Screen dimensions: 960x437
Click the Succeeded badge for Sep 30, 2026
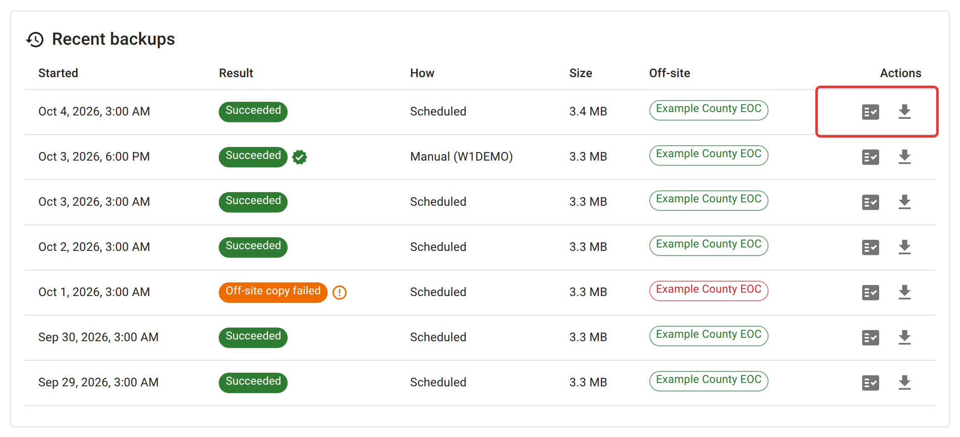coord(253,337)
